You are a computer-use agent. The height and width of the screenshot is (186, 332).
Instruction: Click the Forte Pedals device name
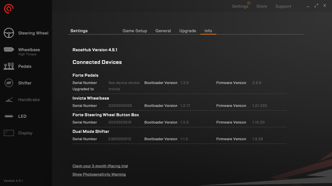click(x=85, y=75)
